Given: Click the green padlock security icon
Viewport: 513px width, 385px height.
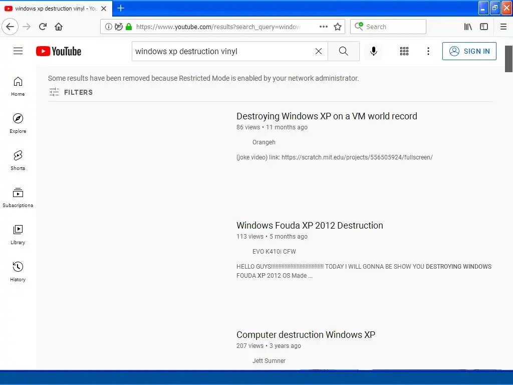Looking at the screenshot, I should [129, 27].
